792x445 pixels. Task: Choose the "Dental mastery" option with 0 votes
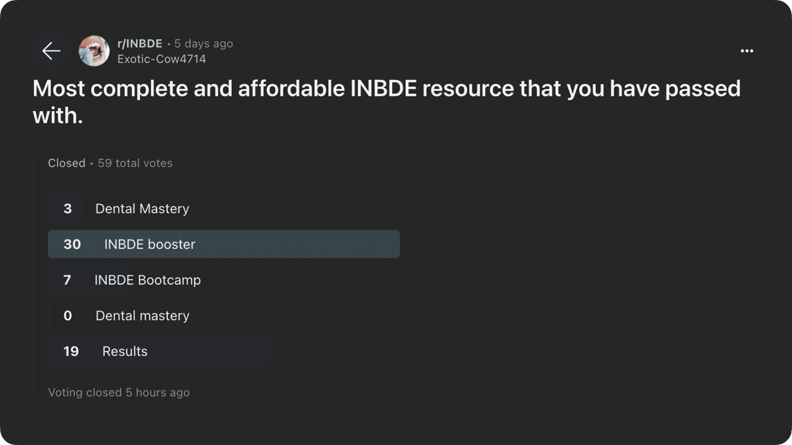[x=143, y=316]
